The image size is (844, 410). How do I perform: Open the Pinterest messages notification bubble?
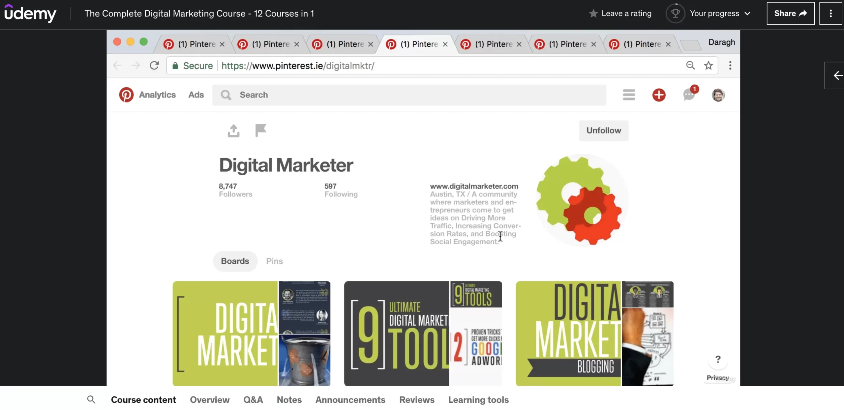tap(689, 95)
